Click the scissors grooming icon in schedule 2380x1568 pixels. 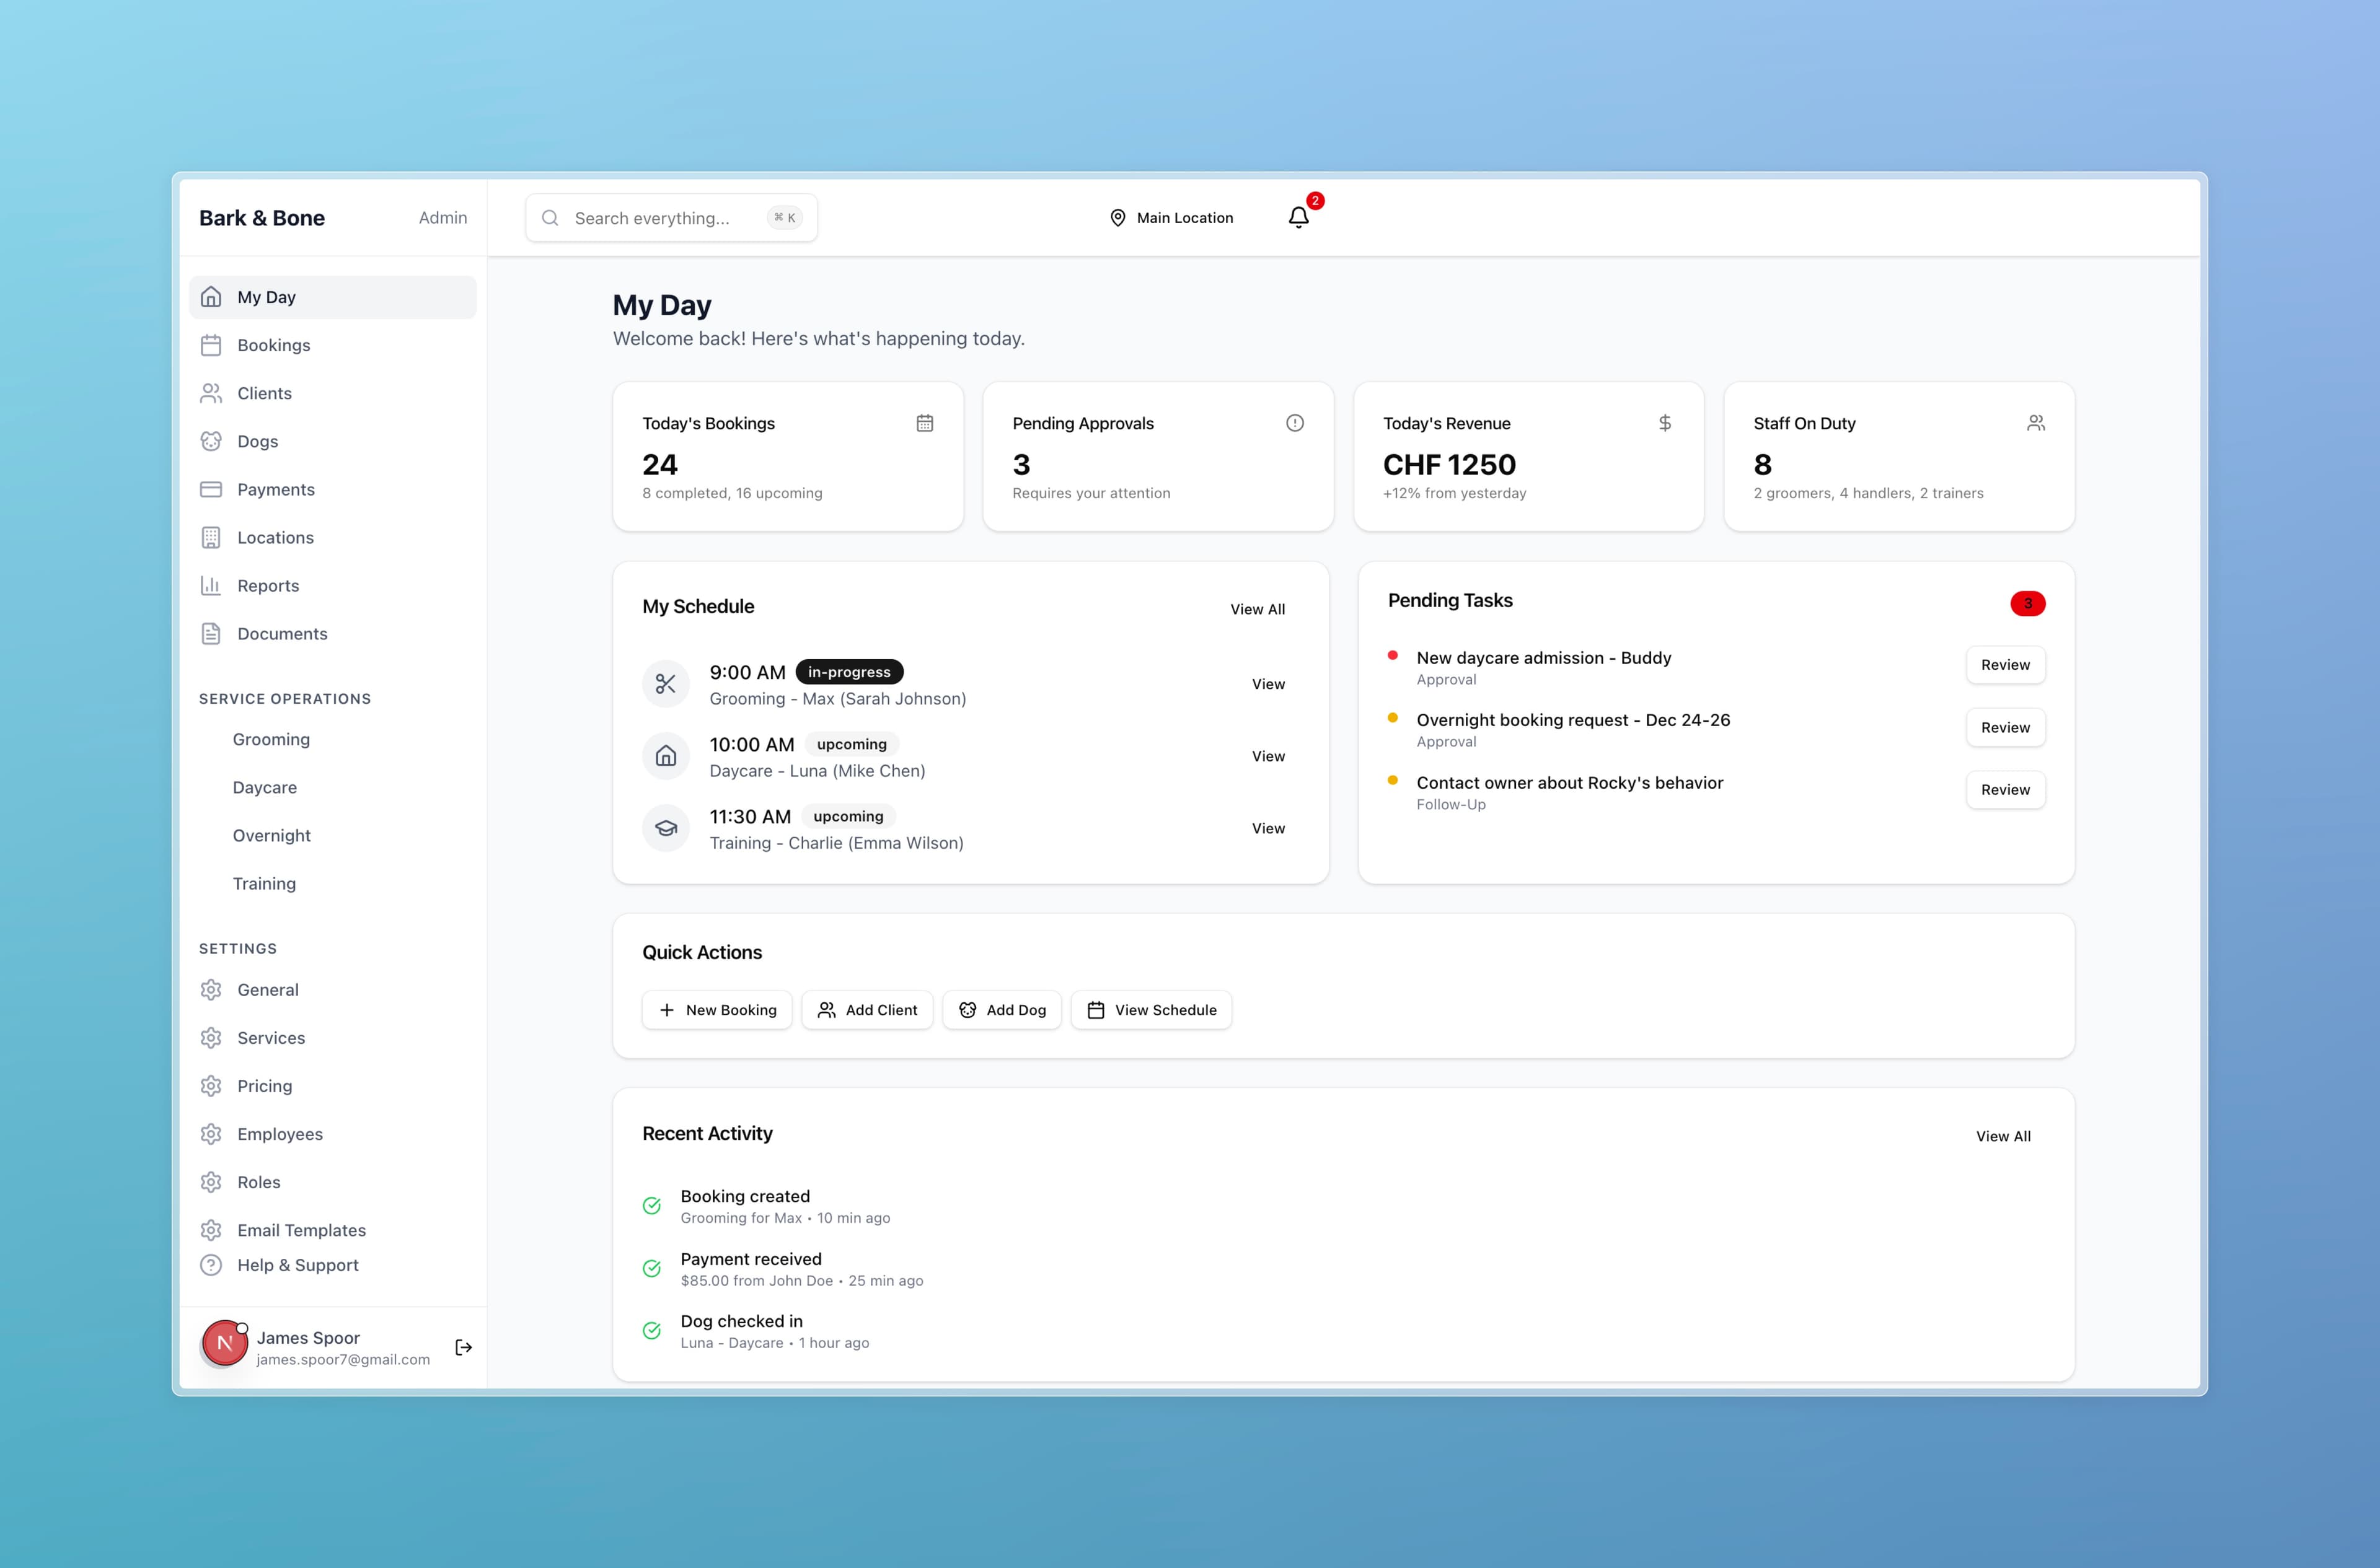click(x=665, y=684)
